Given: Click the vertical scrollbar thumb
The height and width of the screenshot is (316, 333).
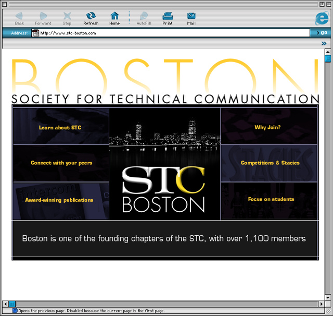Looking at the screenshot, I should (328, 58).
